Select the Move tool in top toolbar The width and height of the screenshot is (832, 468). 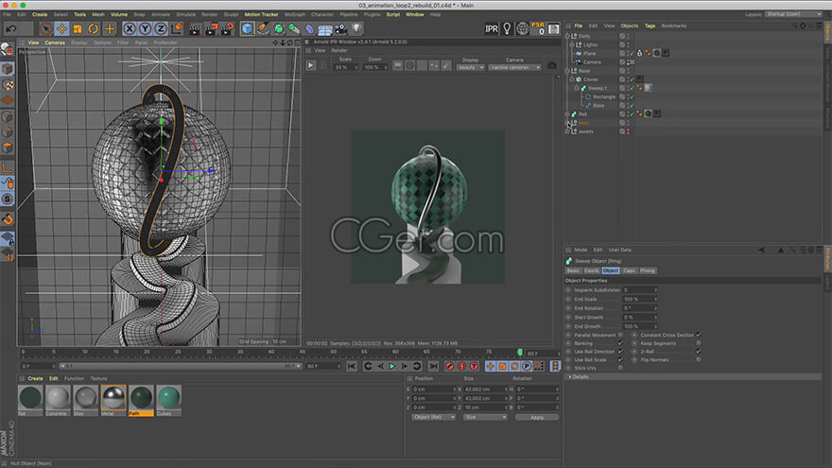(x=61, y=28)
